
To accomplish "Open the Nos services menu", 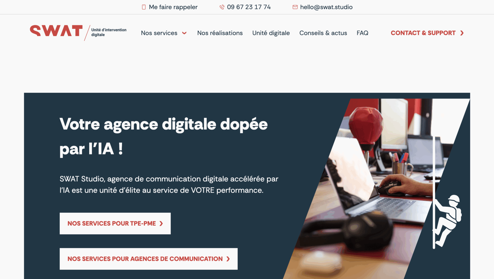I will coord(159,33).
